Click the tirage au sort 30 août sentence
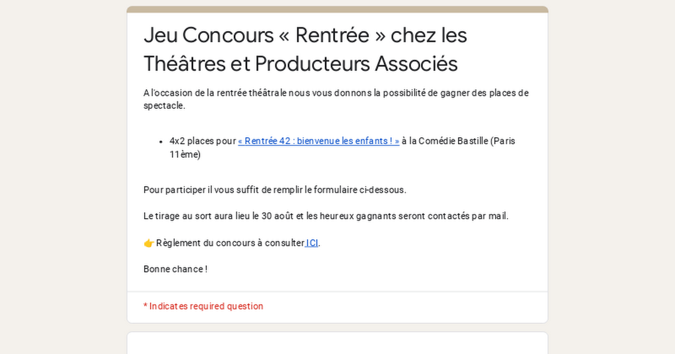This screenshot has width=675, height=354. 326,216
